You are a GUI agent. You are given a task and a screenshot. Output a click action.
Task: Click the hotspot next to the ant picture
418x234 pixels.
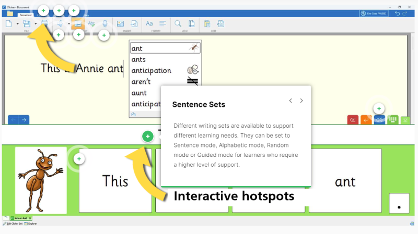tap(79, 159)
